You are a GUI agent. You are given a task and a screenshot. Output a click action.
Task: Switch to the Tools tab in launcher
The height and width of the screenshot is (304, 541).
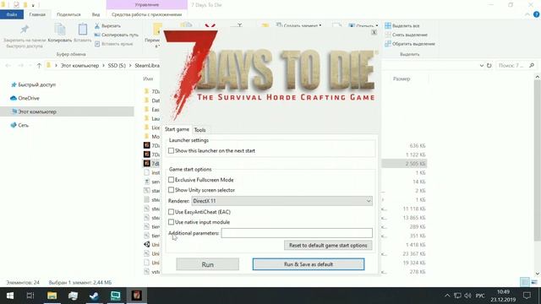click(199, 130)
